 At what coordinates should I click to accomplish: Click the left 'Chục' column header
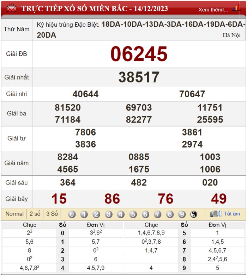tap(29, 225)
